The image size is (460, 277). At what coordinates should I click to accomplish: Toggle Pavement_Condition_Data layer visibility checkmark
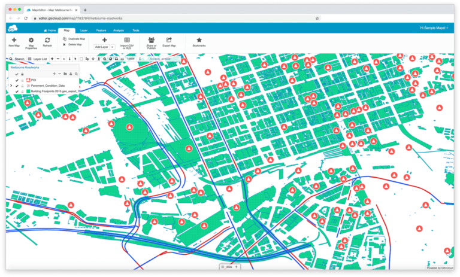tap(17, 86)
